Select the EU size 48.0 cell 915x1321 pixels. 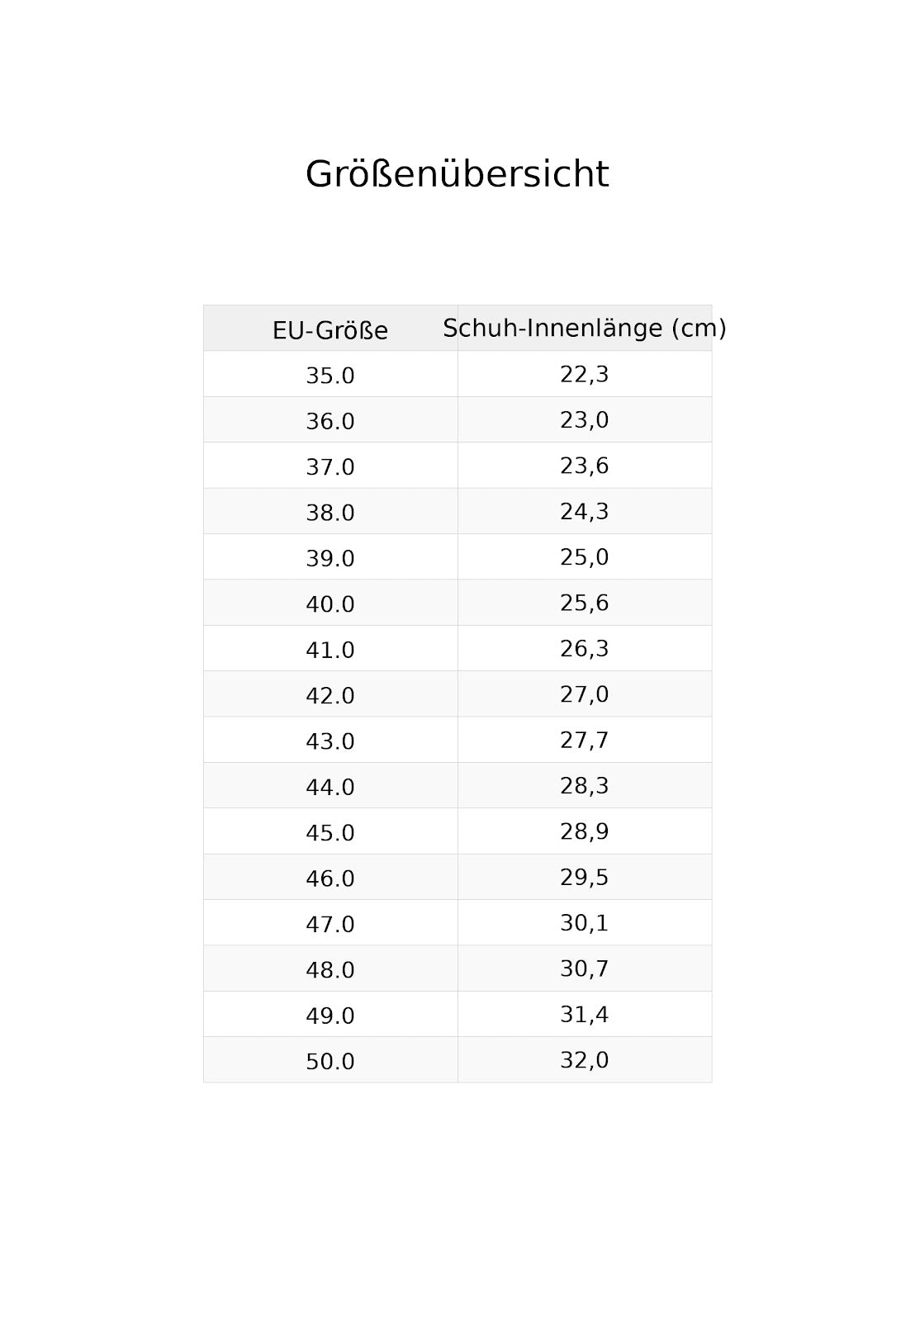click(330, 968)
